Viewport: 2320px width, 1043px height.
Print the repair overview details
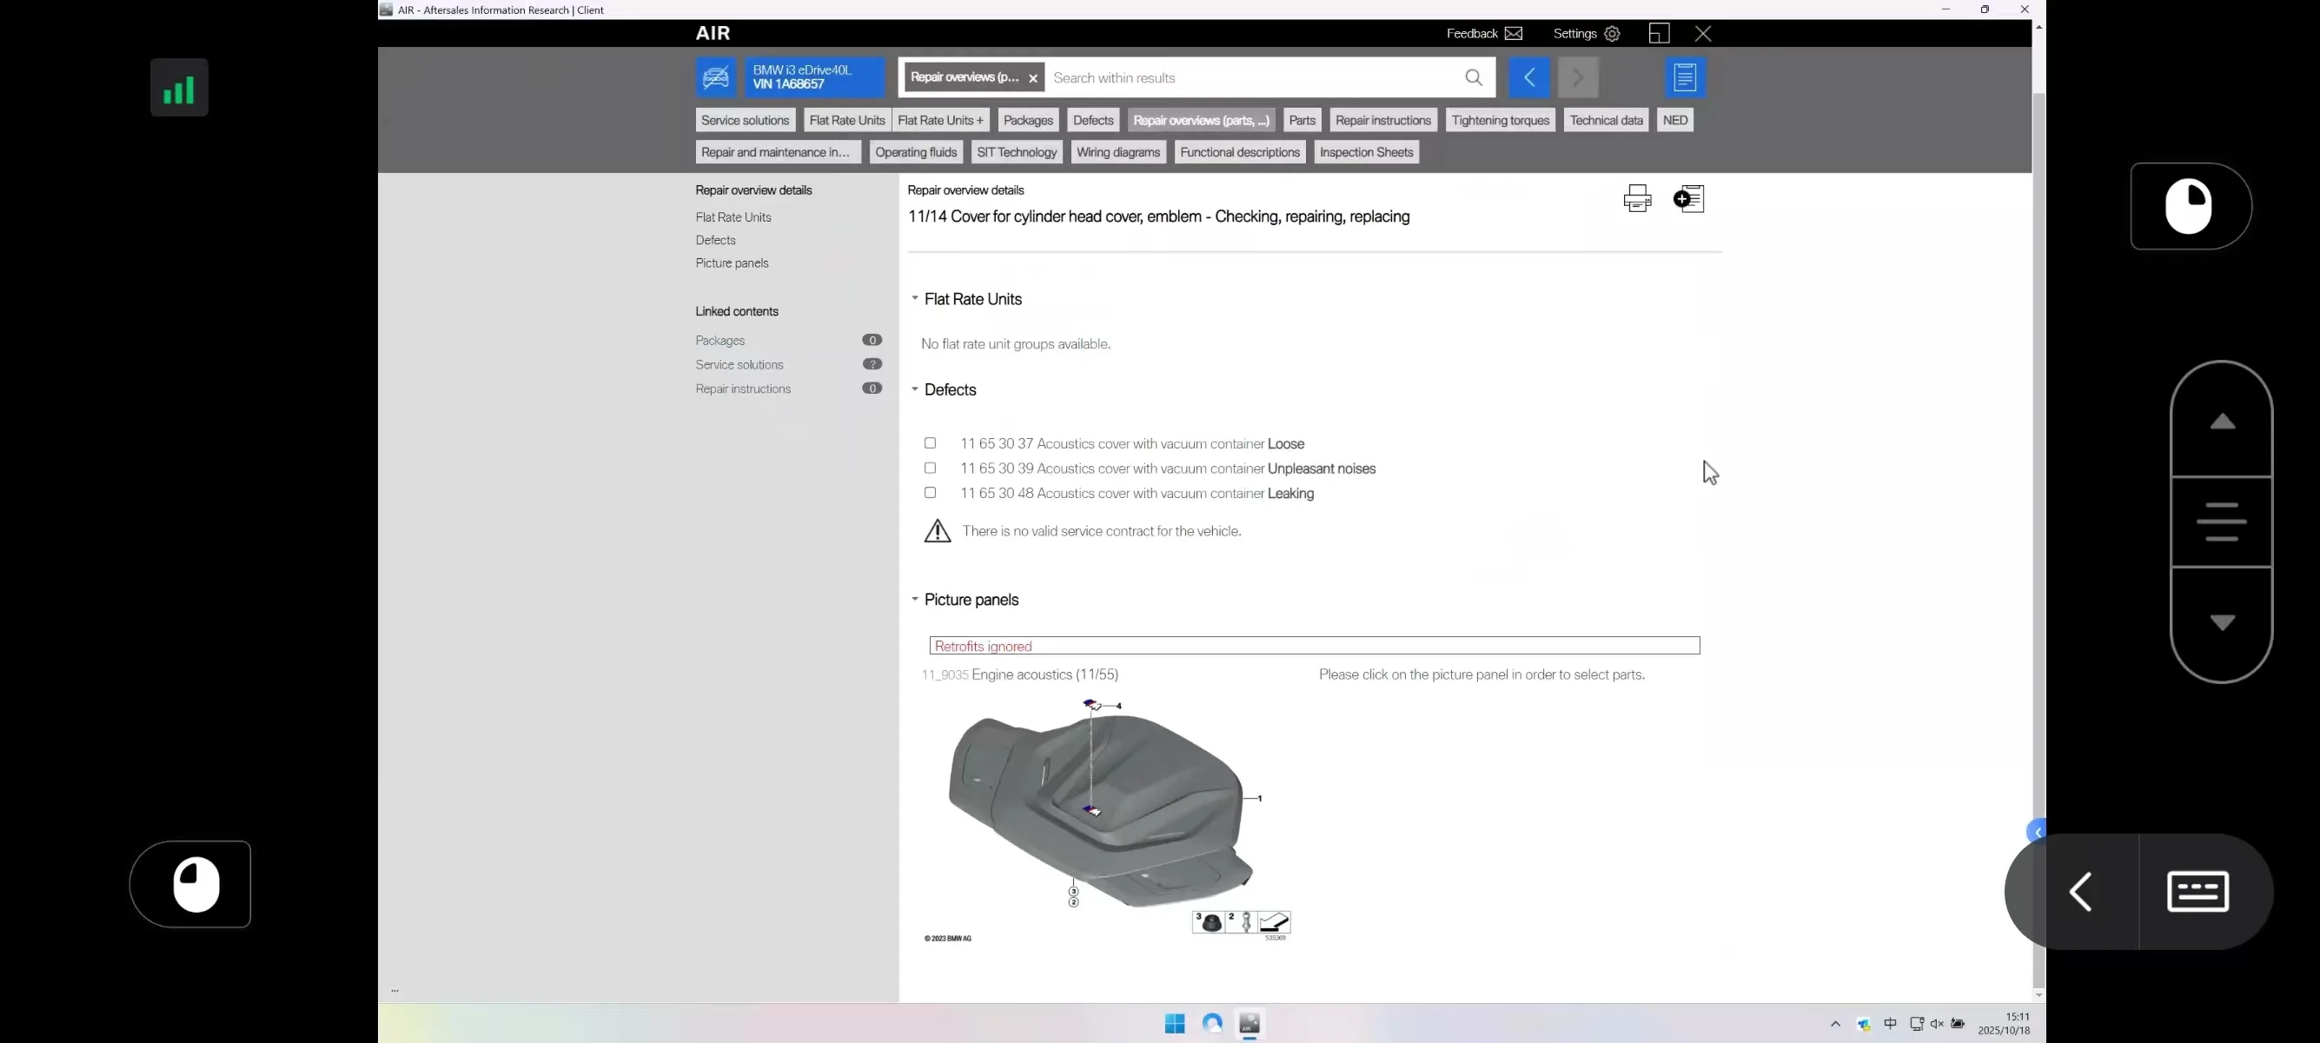[x=1636, y=198]
